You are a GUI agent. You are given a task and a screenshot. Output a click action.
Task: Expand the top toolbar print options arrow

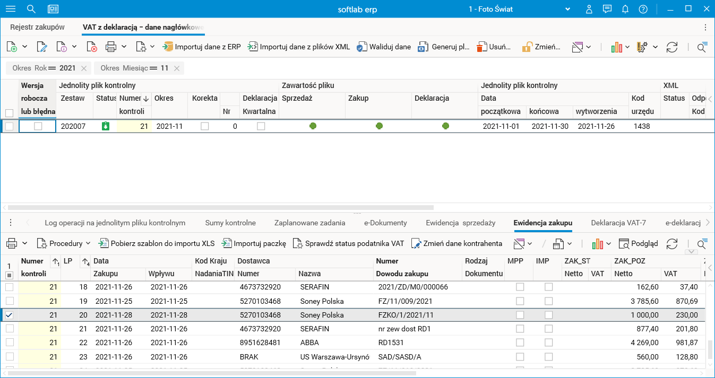pos(124,47)
